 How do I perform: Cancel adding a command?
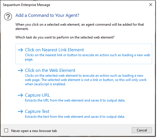(142, 130)
